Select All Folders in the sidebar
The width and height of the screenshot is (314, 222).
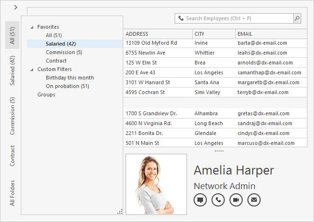[x=12, y=193]
